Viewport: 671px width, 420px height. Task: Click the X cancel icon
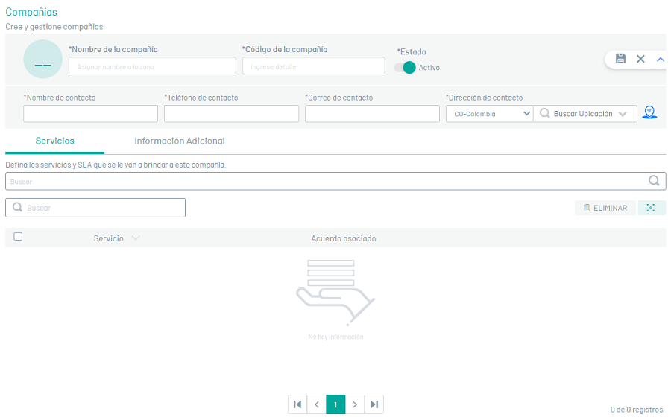(x=640, y=59)
